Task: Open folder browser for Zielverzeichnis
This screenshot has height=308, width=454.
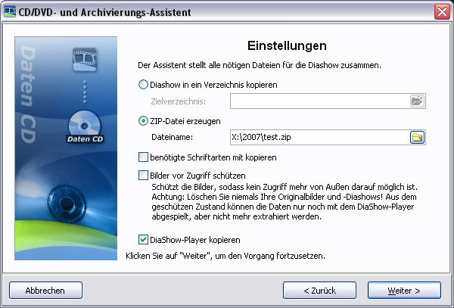Action: (x=417, y=101)
